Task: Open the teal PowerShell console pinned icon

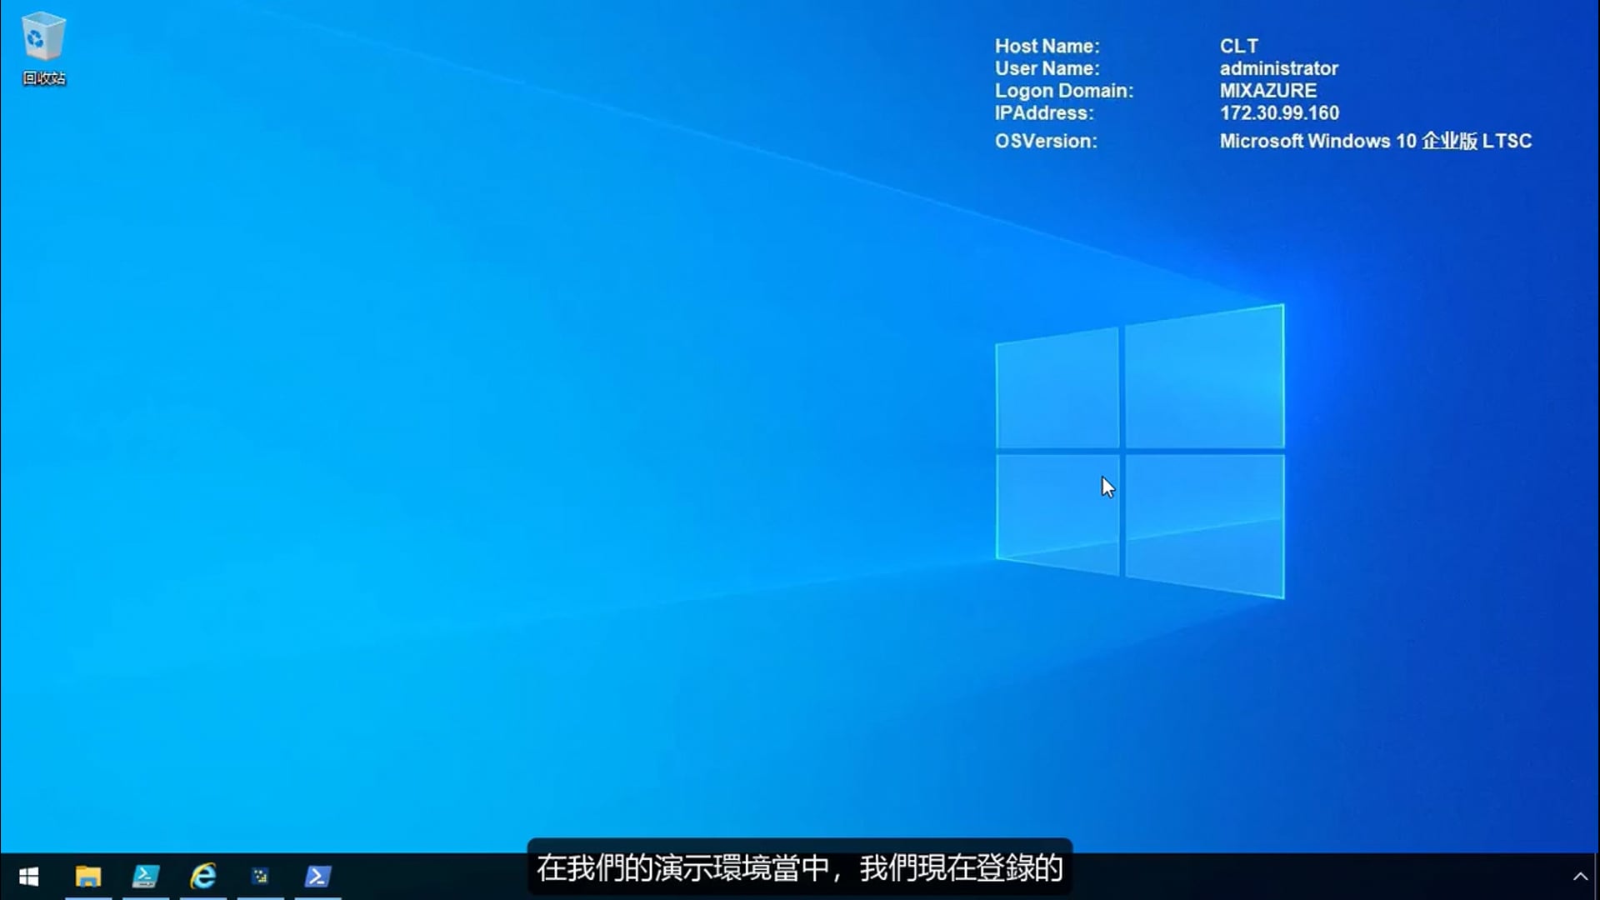Action: [146, 877]
